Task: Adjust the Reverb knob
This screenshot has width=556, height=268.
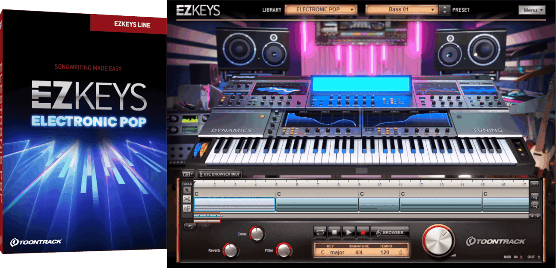Action: pyautogui.click(x=231, y=250)
